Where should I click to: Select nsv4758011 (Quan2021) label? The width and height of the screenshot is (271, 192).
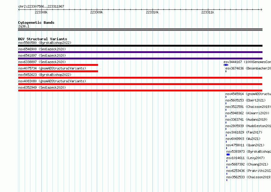pyautogui.click(x=245, y=145)
